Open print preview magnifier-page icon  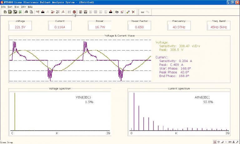[31, 12]
